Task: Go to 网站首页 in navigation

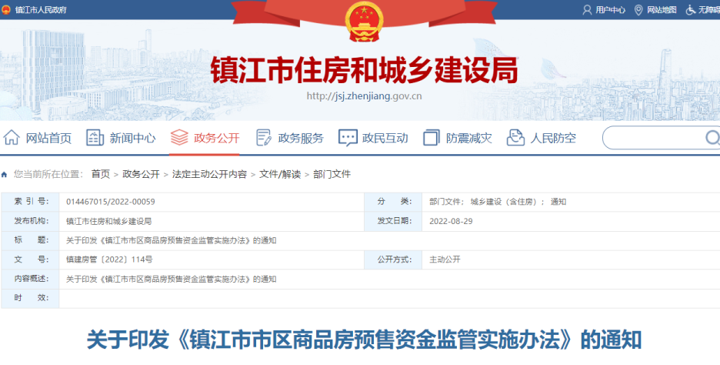Action: [48, 138]
